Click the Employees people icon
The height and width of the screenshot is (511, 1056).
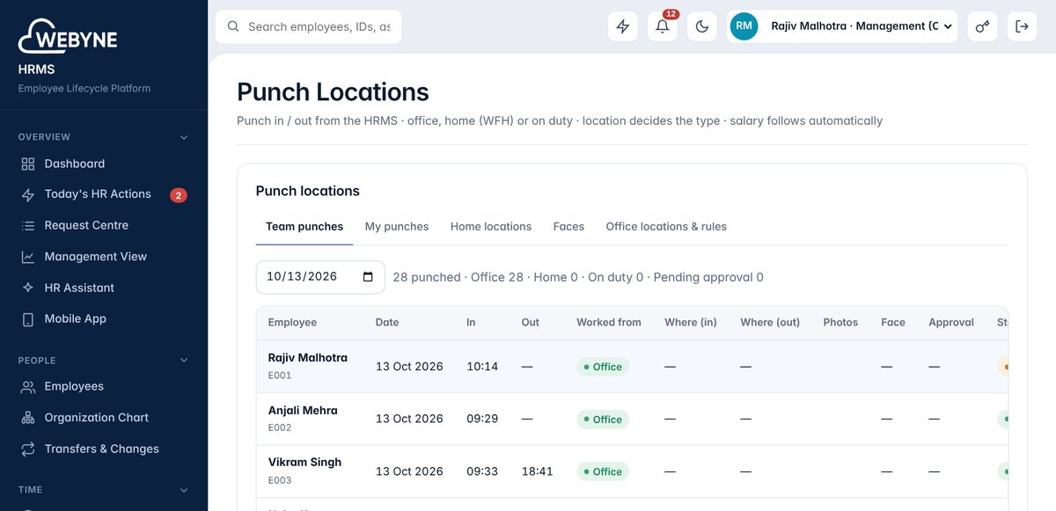pos(28,387)
